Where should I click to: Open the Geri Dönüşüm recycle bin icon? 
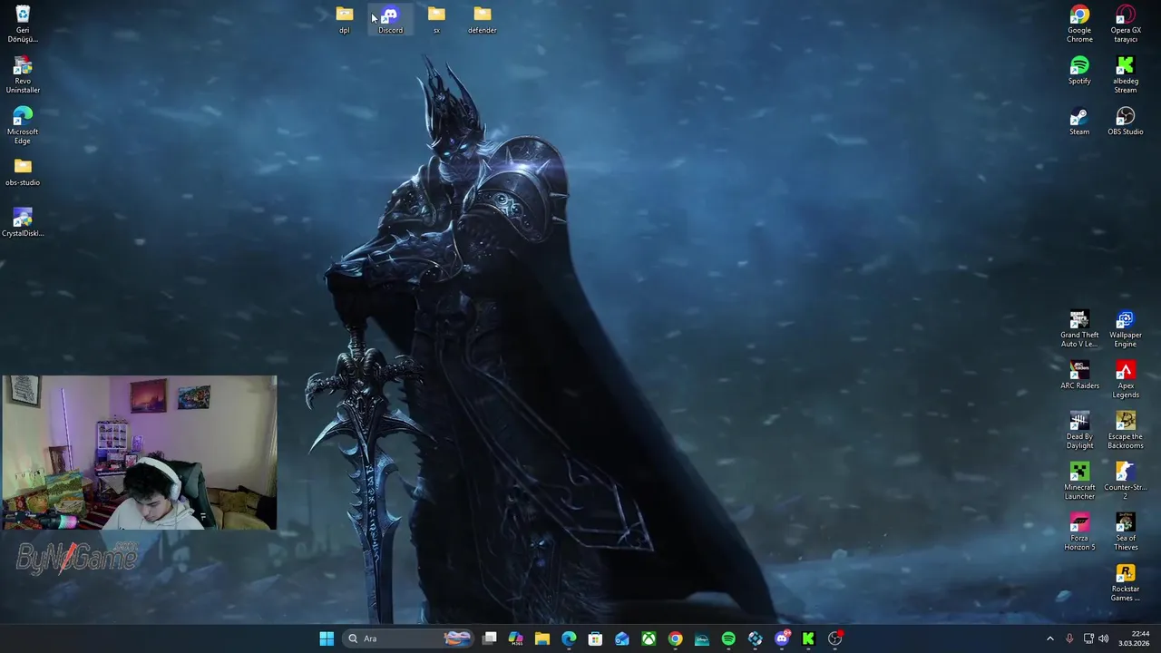click(23, 24)
